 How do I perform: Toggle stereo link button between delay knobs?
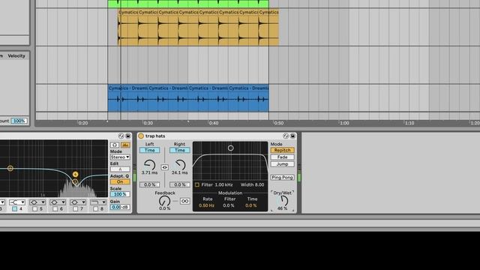tap(165, 167)
